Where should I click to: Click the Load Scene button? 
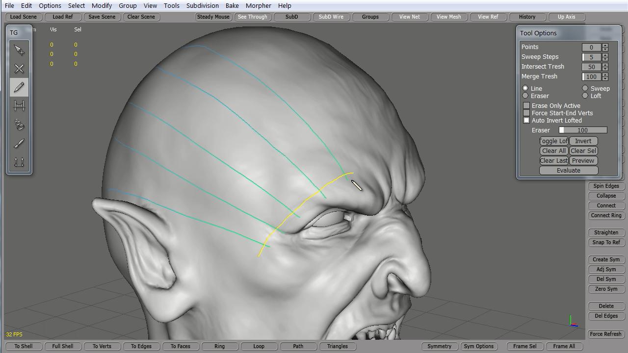coord(23,17)
